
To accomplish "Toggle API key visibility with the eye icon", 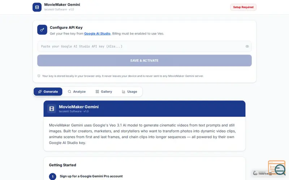I will [247, 46].
